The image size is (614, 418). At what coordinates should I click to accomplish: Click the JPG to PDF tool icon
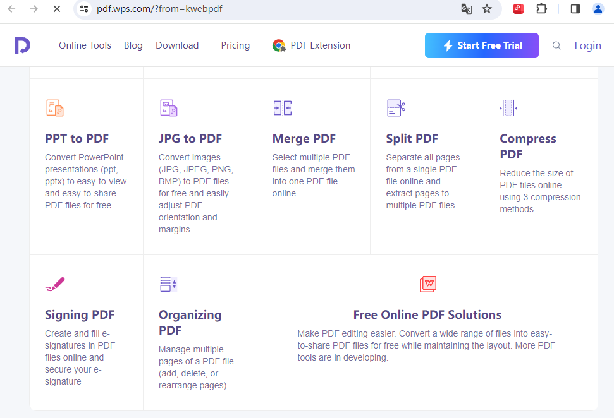[169, 108]
